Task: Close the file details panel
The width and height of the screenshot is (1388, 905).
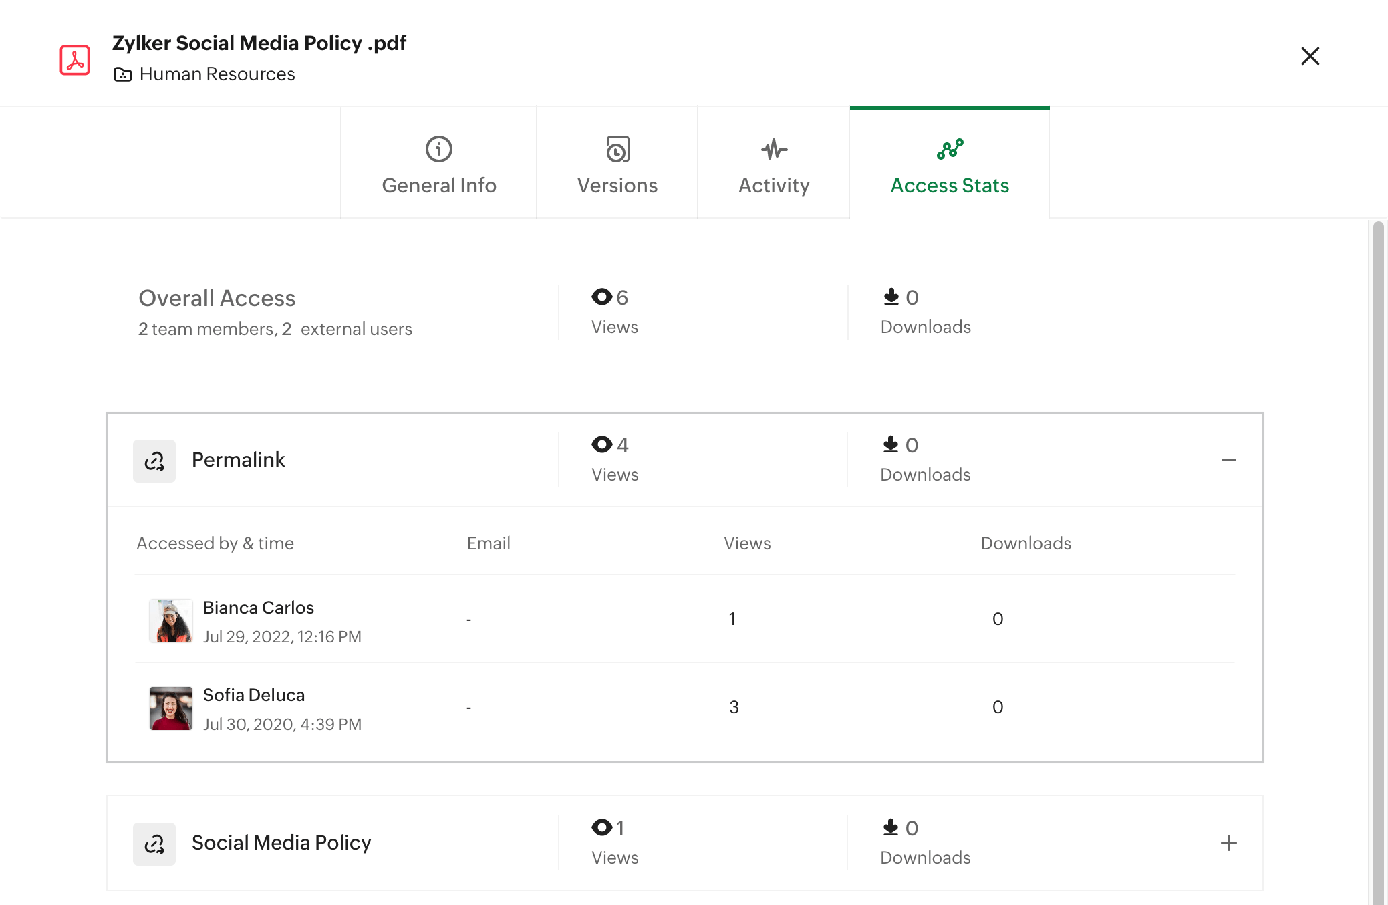Action: [1310, 56]
